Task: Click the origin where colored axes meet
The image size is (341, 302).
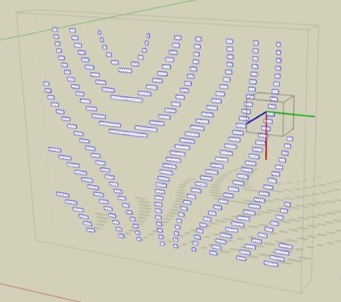Action: (266, 112)
